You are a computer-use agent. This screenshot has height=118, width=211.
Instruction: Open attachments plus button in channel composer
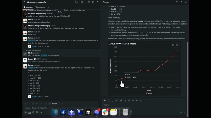pyautogui.click(x=26, y=112)
